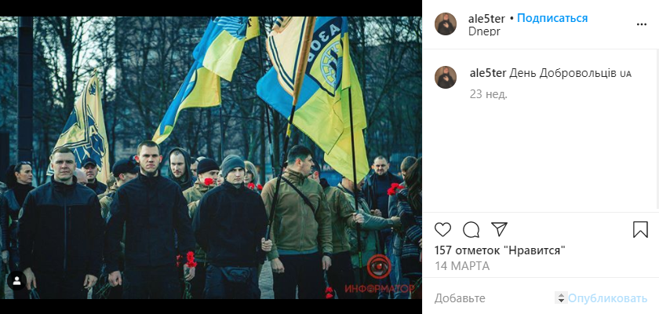Viewport: 659px width, 314px height.
Task: Show tagged people icon on the photo
Action: 17,281
